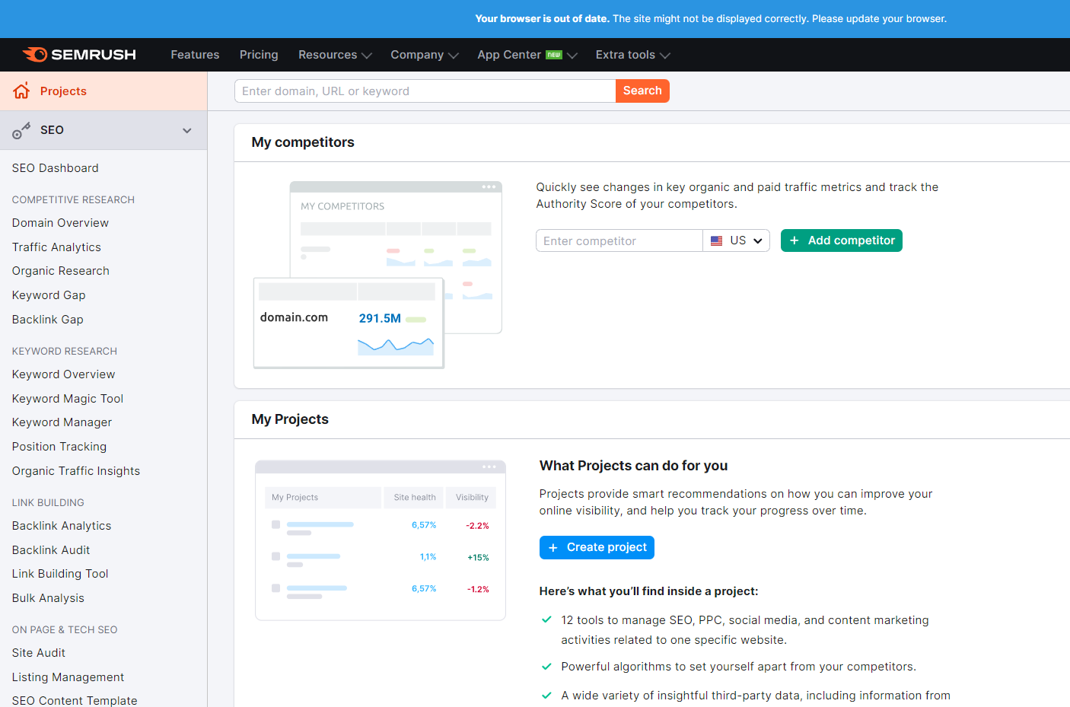Open SEO Content Template link
This screenshot has width=1070, height=707.
(x=75, y=700)
